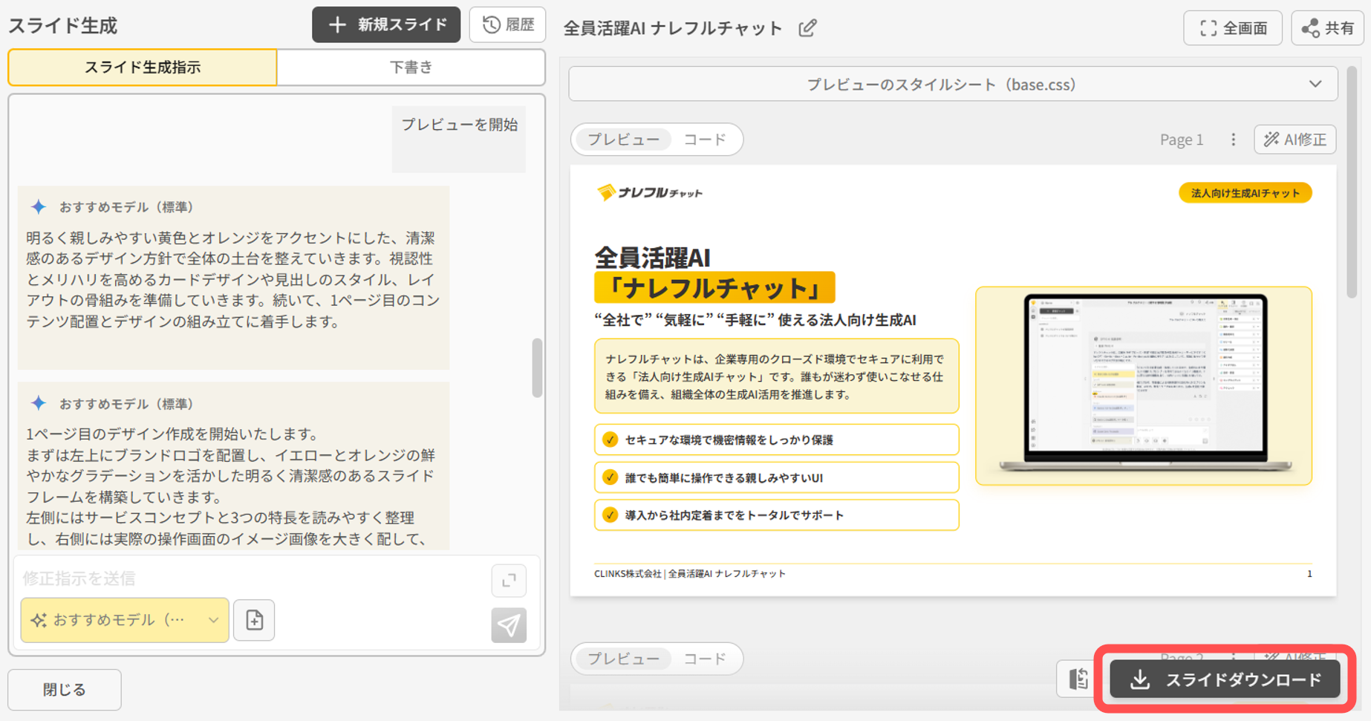1371x721 pixels.
Task: Open the 履歴 history button
Action: 508,25
